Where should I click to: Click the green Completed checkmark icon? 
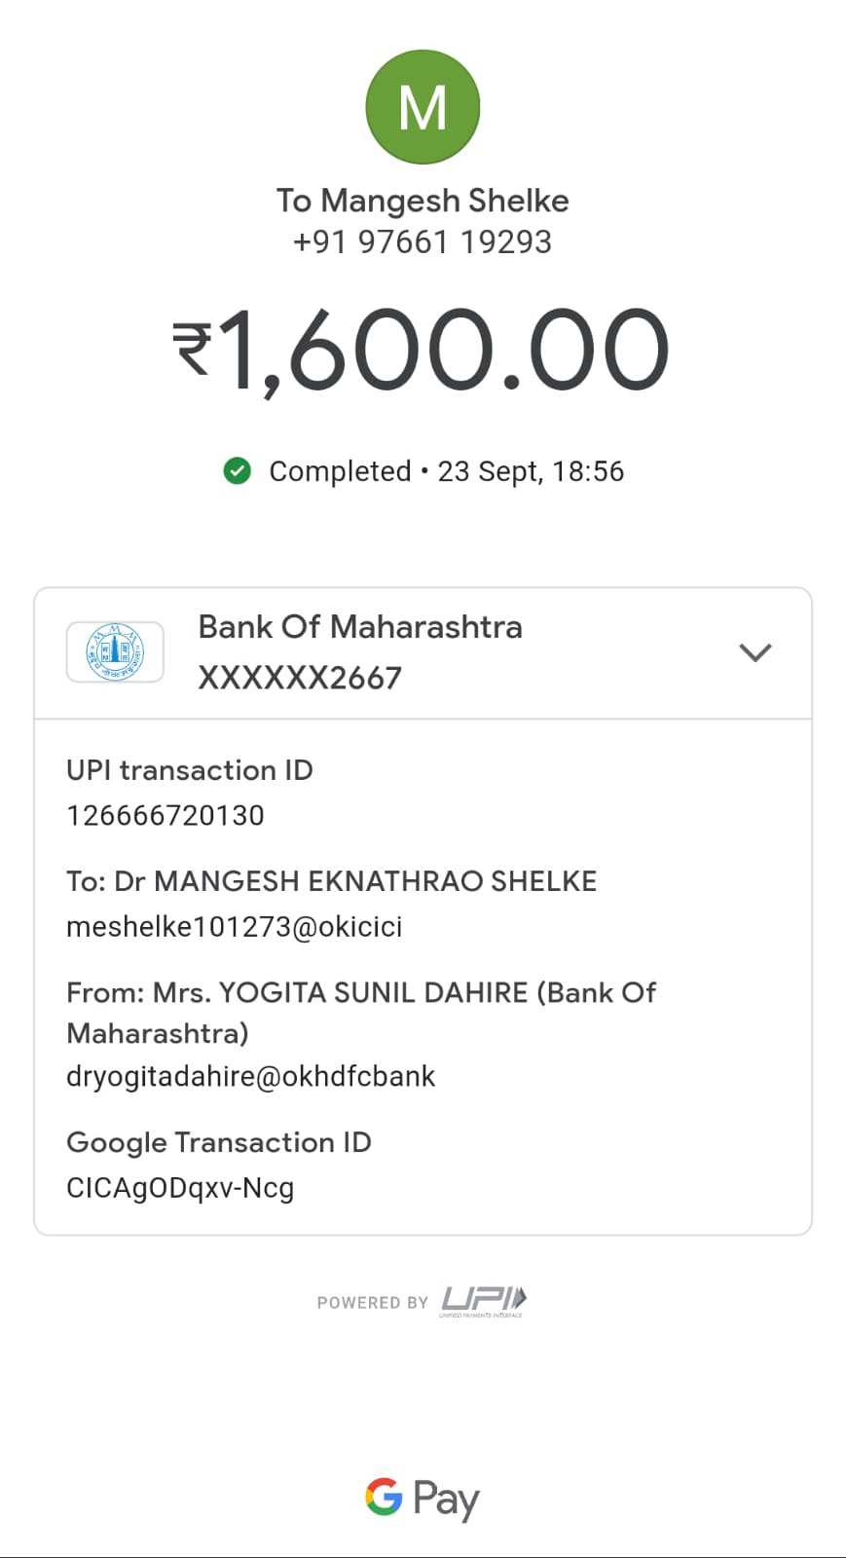[x=238, y=471]
